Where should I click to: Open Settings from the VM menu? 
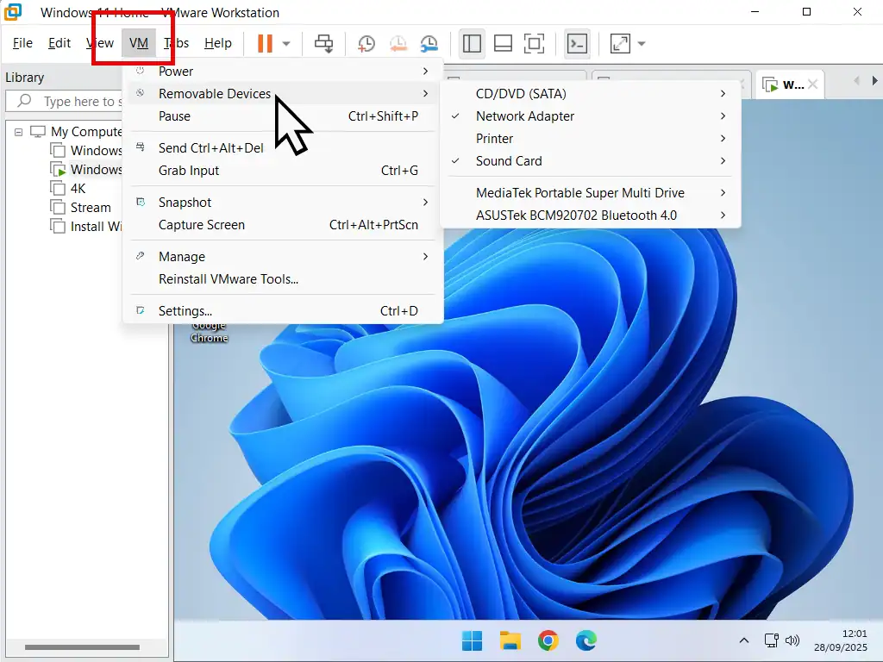tap(283, 310)
